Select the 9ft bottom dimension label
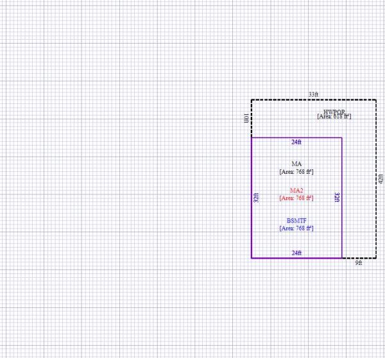This screenshot has height=358, width=385. 359,263
